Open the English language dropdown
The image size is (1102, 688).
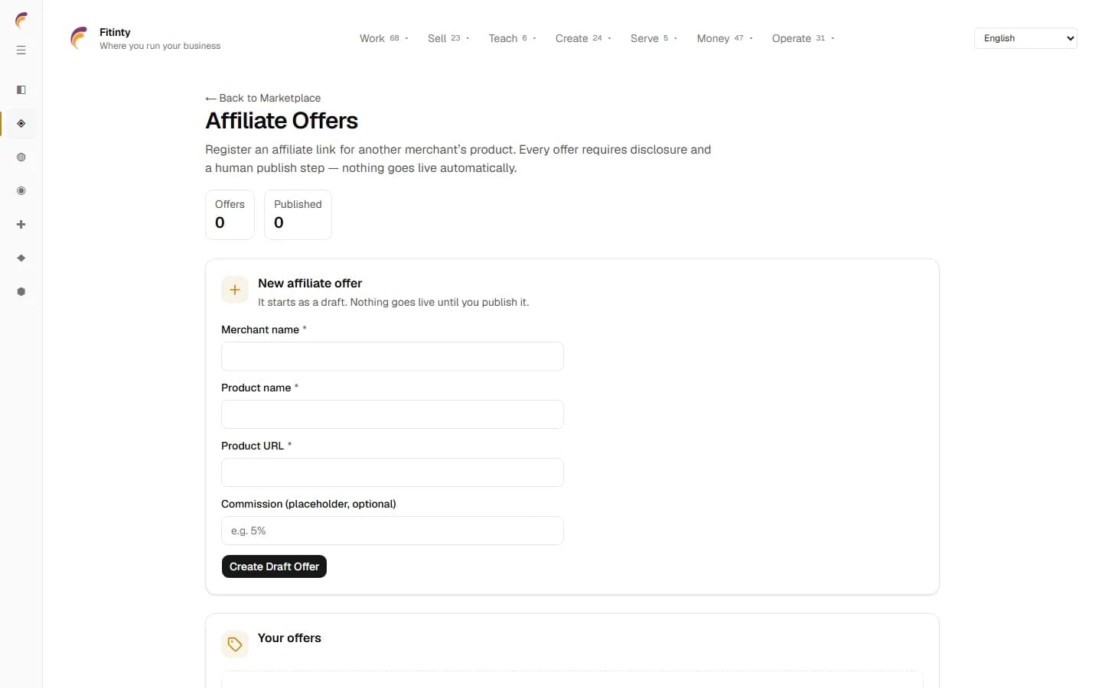point(1025,38)
